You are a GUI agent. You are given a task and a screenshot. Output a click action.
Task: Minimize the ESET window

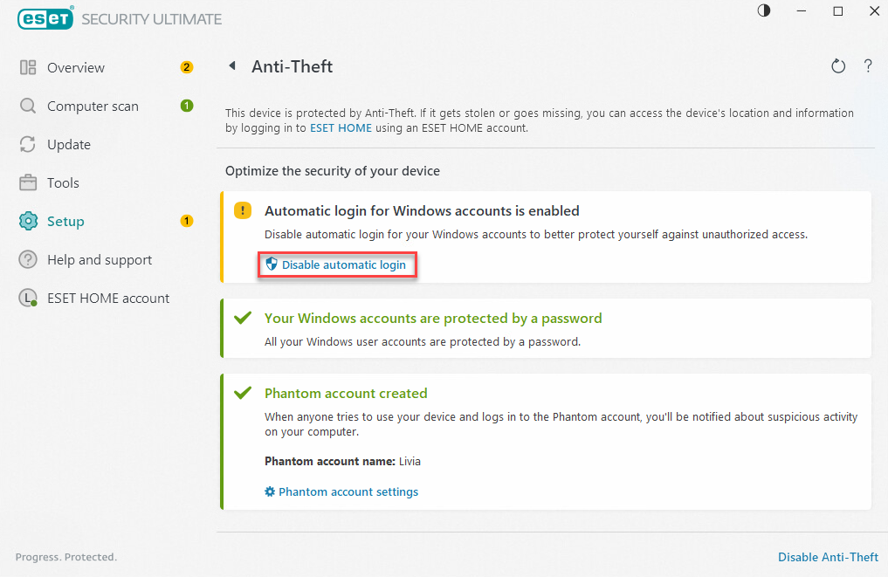click(x=802, y=11)
